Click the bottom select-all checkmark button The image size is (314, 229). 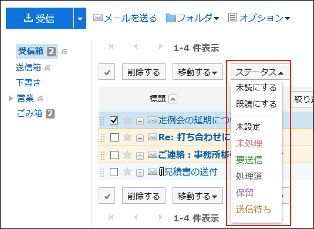107,196
